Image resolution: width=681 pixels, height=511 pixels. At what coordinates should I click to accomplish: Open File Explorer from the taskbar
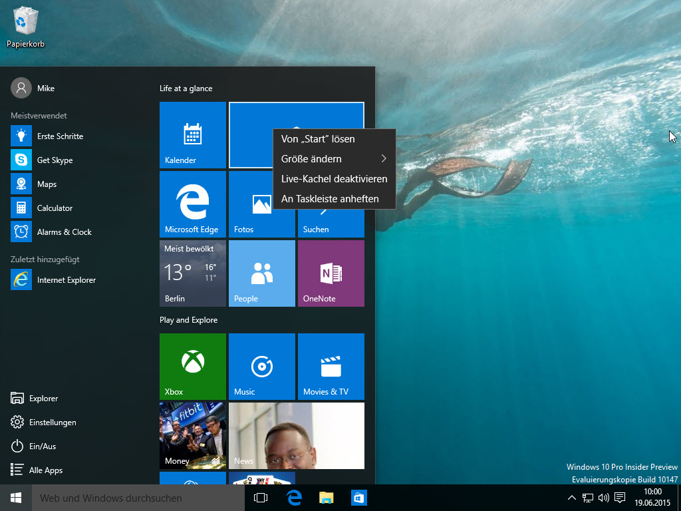(326, 498)
